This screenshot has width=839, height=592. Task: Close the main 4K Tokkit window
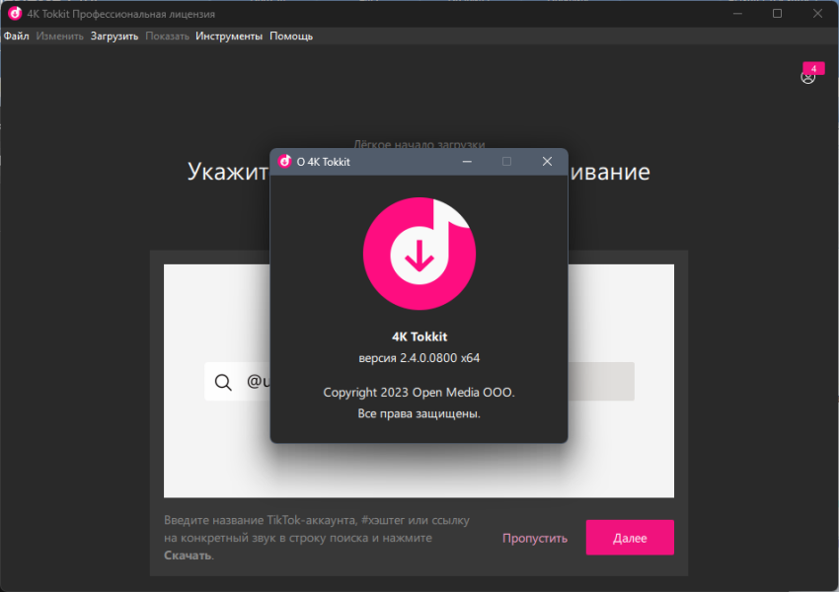pyautogui.click(x=817, y=14)
